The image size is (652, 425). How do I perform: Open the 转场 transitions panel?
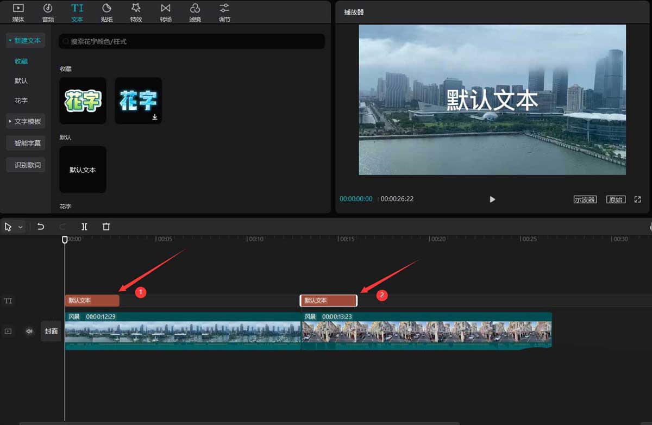[x=165, y=12]
